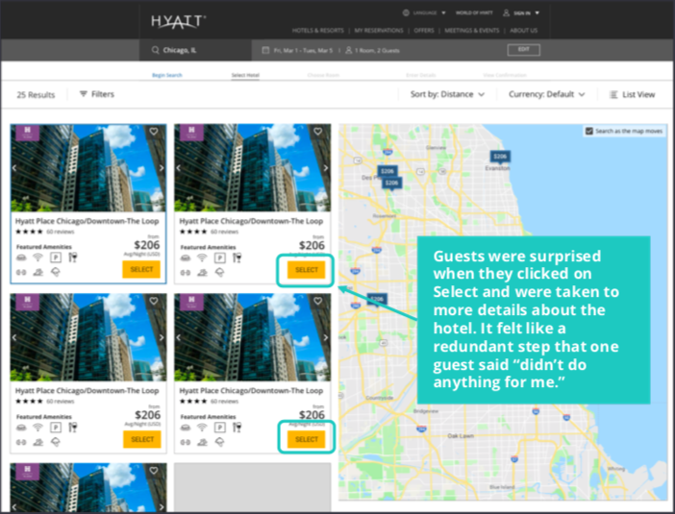Click the restaurant bar amenity icon in blue-outlined card
Screen dimensions: 675x514
(73, 257)
